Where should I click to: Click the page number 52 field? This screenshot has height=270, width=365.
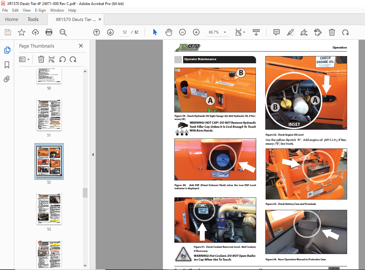tap(125, 32)
